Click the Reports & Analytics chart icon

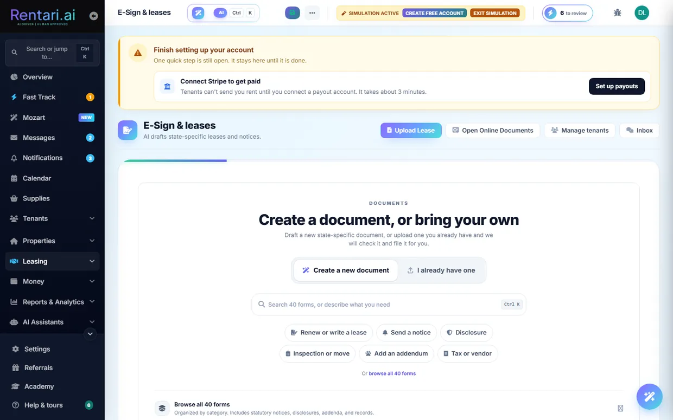14,302
